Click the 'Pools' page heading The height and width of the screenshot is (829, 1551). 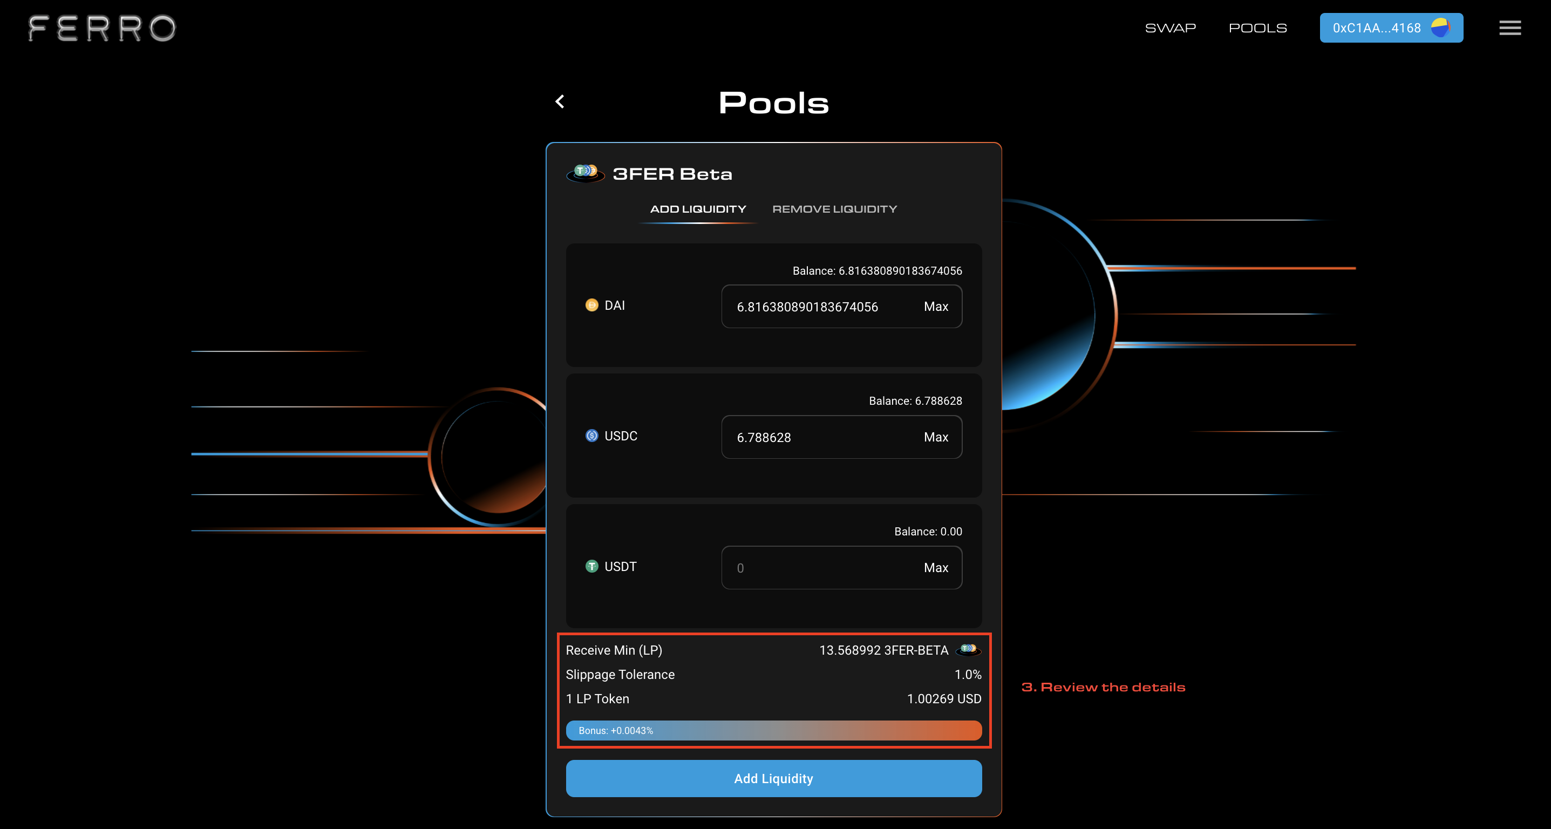[x=773, y=103]
